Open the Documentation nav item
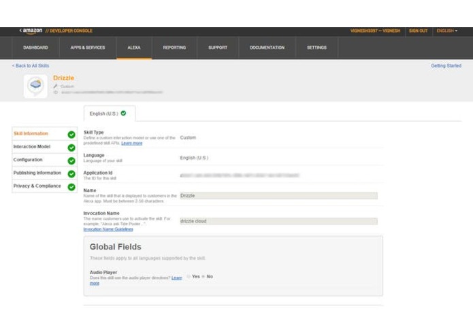473x336 pixels. [x=267, y=48]
